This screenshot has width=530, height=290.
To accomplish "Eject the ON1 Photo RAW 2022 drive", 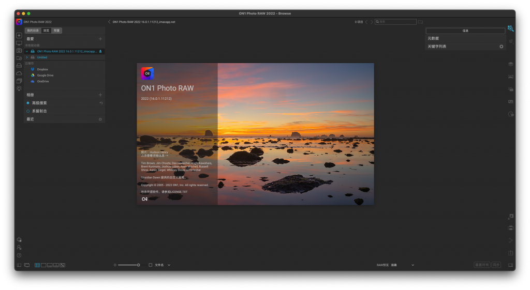I will [x=100, y=51].
